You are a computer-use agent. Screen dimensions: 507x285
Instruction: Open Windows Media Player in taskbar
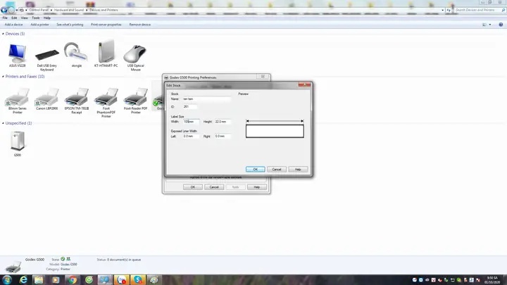(x=56, y=280)
